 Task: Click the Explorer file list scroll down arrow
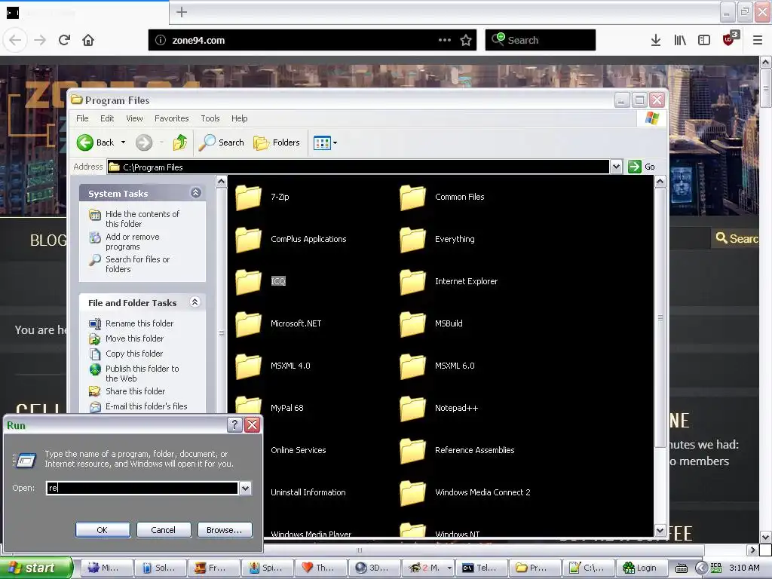tap(660, 530)
